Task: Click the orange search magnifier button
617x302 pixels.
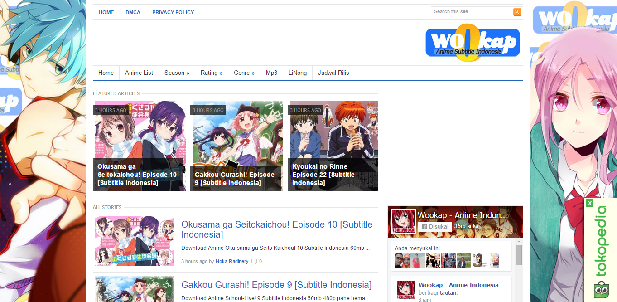Action: (x=517, y=12)
